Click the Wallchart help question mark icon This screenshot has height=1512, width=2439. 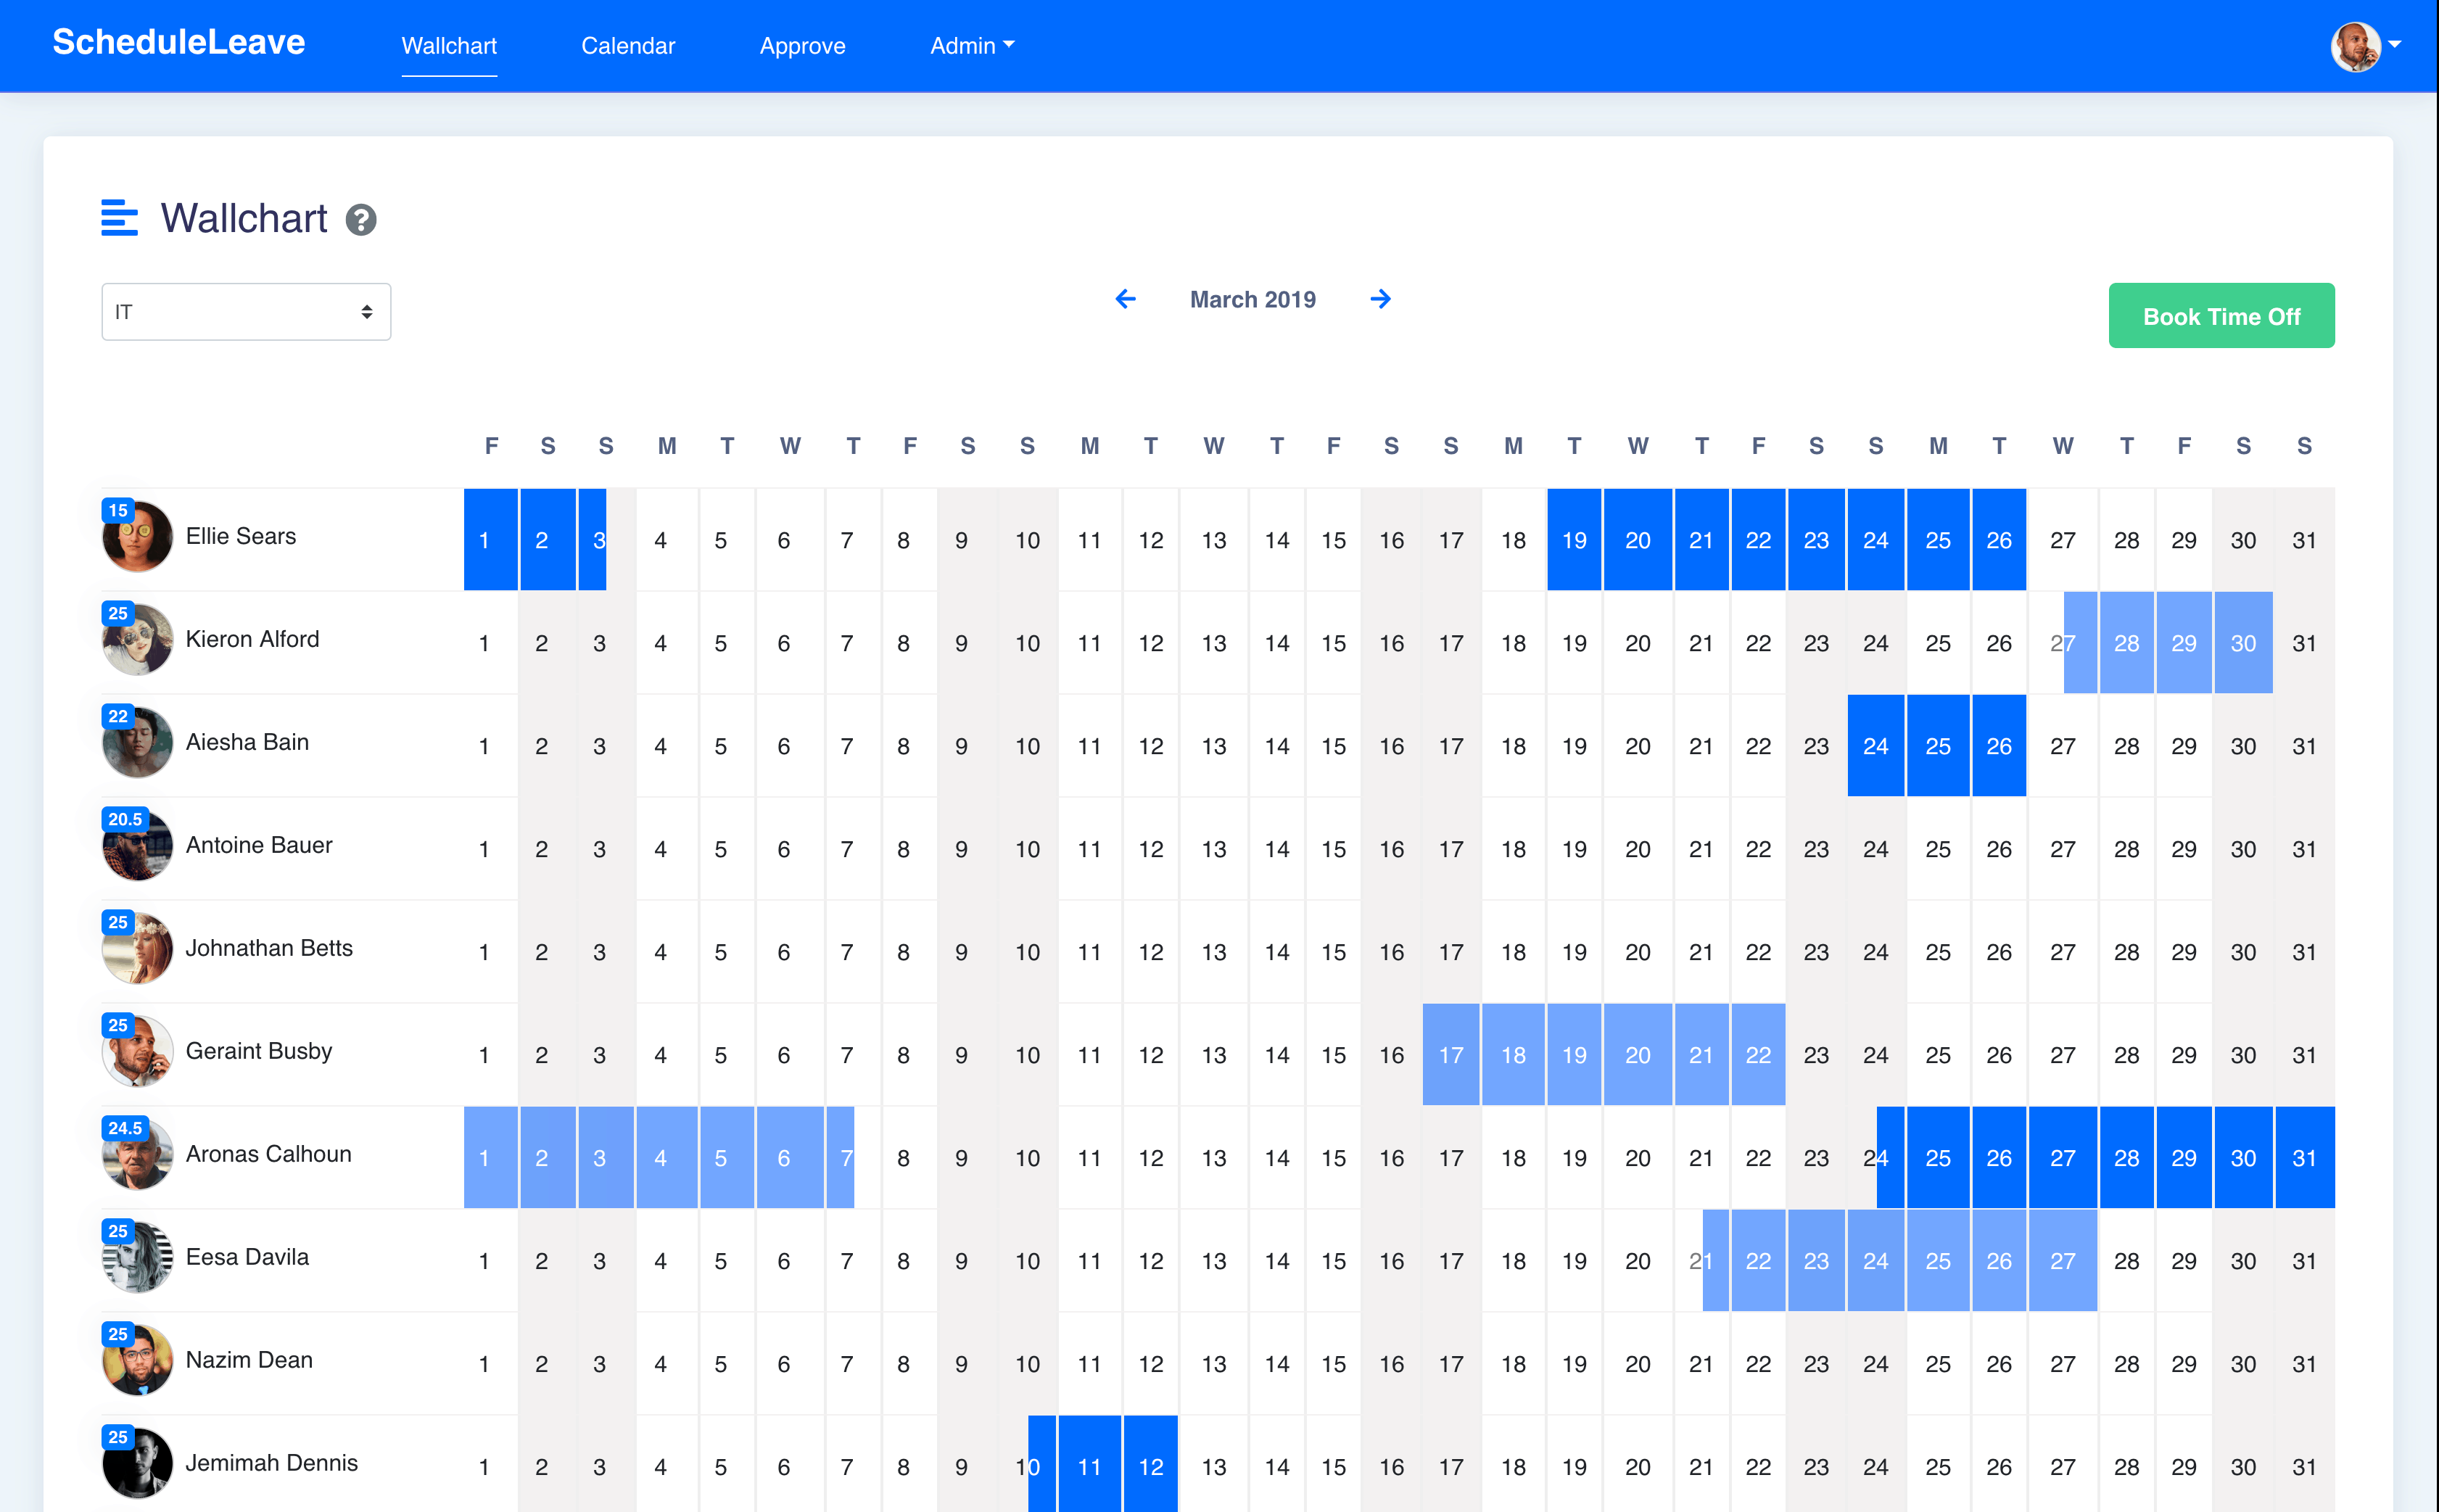(x=361, y=220)
